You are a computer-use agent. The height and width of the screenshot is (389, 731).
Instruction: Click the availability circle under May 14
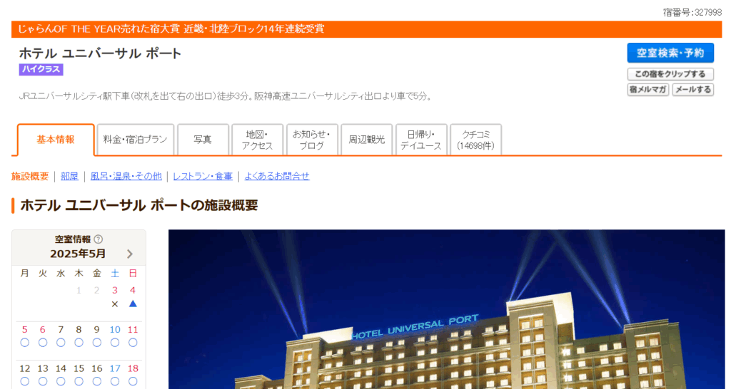61,382
